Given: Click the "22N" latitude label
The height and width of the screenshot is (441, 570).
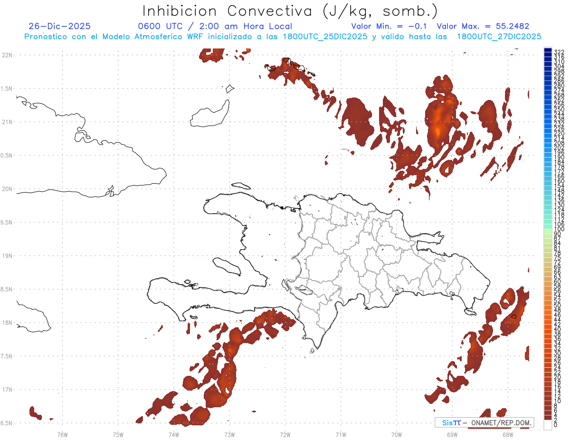Looking at the screenshot, I should click(x=7, y=55).
